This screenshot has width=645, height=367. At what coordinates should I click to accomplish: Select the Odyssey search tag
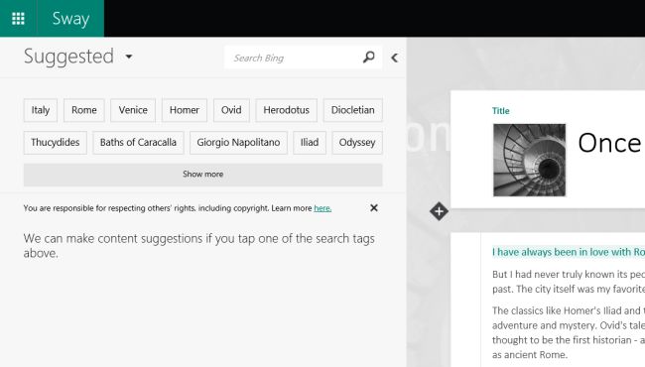(x=357, y=143)
